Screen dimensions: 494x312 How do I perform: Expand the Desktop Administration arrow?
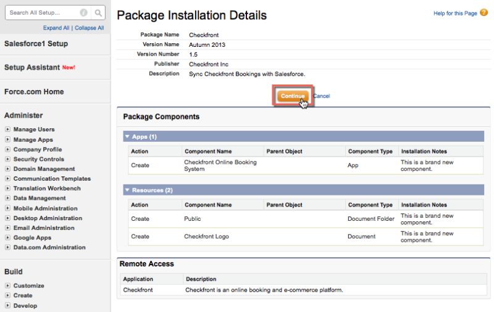pyautogui.click(x=7, y=218)
